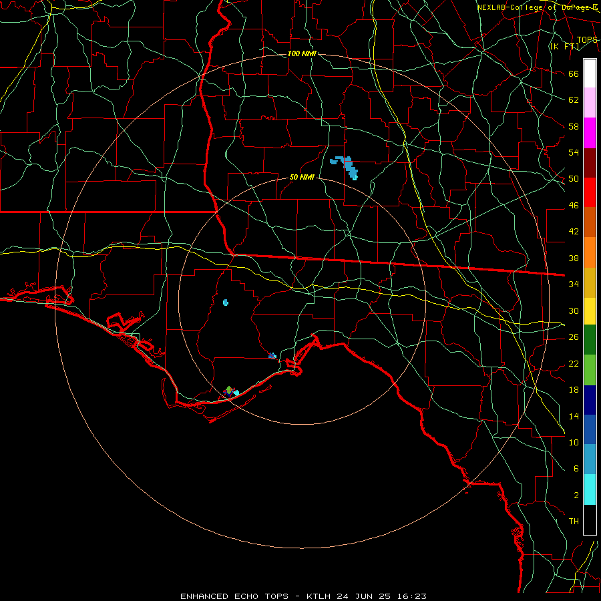This screenshot has height=601, width=601.
Task: Click the cyan legend swatch
Action: (590, 489)
